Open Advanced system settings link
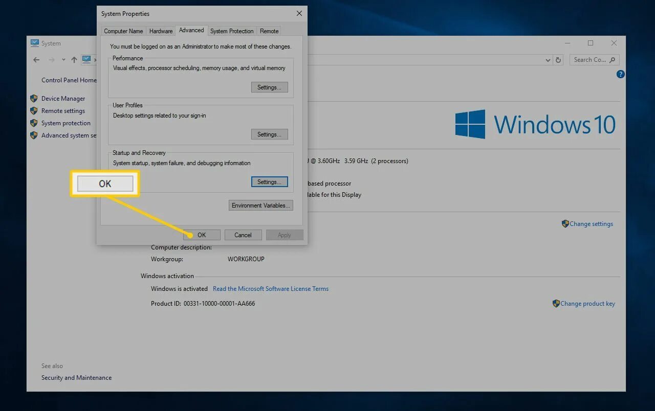 (x=69, y=135)
